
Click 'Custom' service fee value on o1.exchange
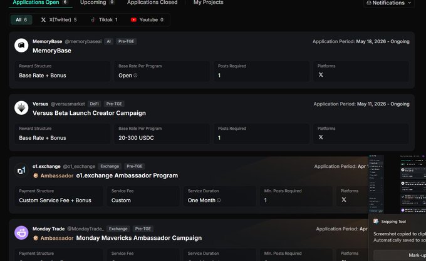[x=121, y=200]
